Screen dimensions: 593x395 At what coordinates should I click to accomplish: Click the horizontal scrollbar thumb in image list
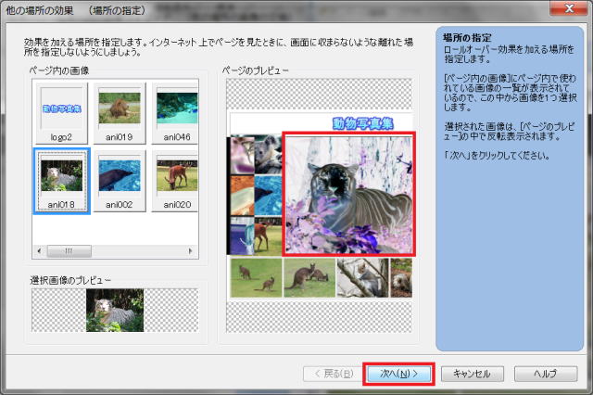point(69,251)
